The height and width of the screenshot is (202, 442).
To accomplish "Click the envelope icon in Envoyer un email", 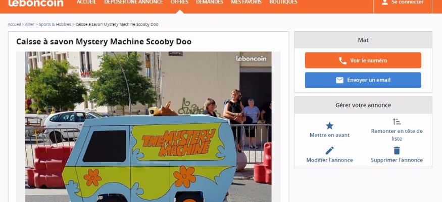I will 339,80.
